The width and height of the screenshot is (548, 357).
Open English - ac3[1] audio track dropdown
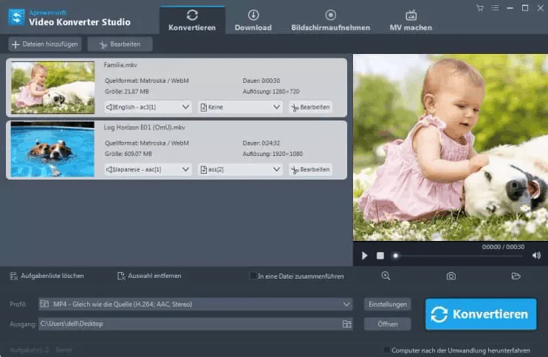(x=148, y=107)
